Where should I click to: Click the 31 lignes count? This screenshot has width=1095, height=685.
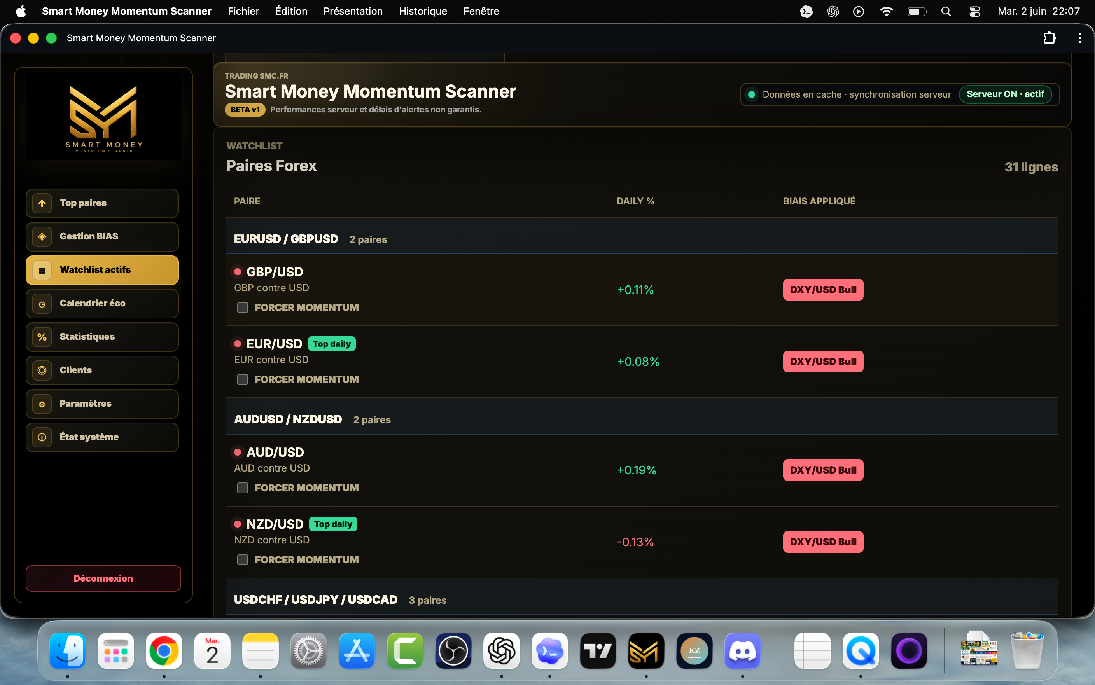1031,167
